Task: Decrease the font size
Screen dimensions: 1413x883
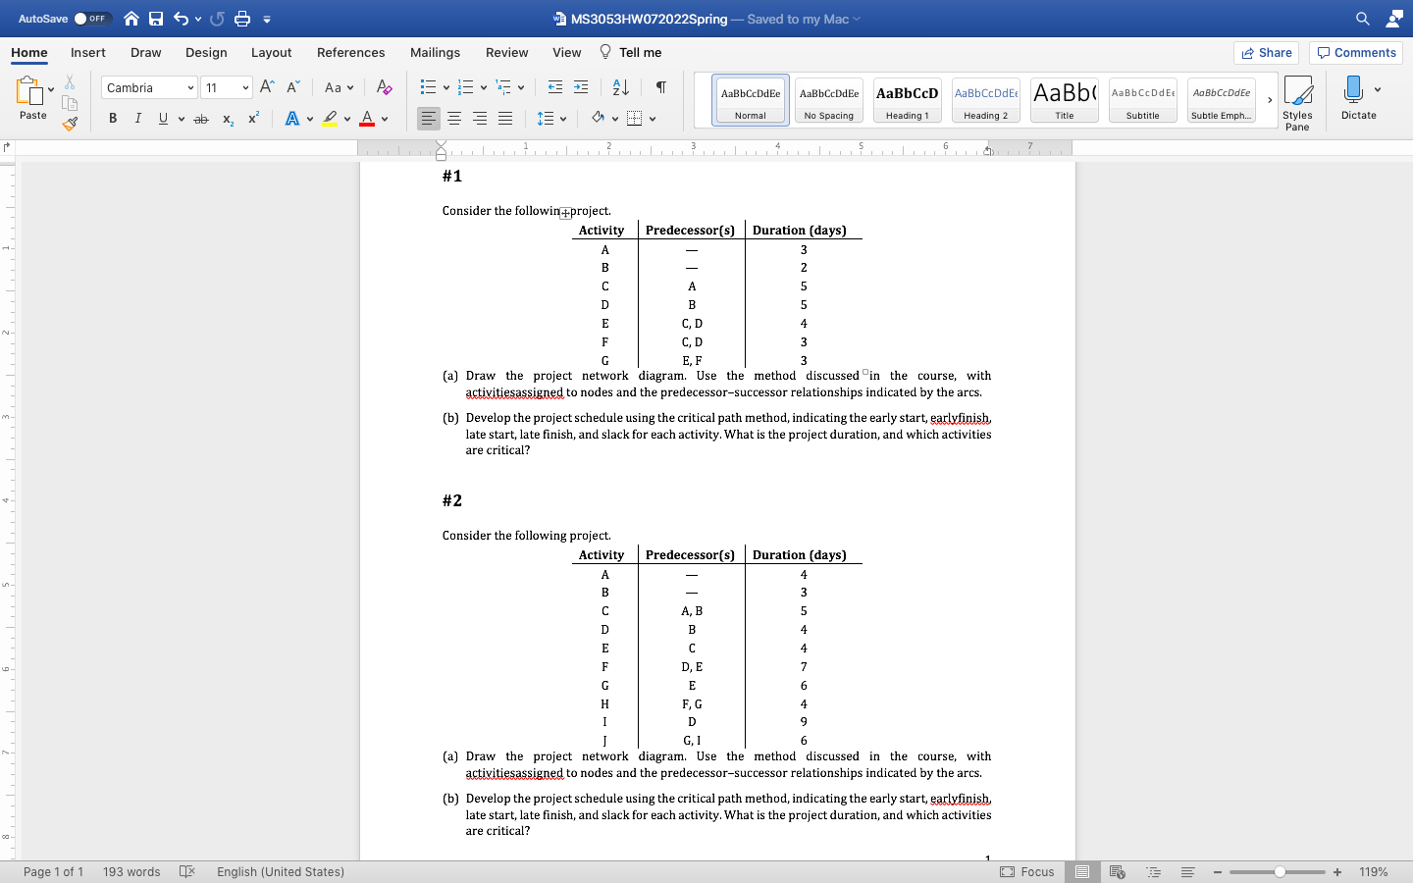Action: pyautogui.click(x=292, y=87)
